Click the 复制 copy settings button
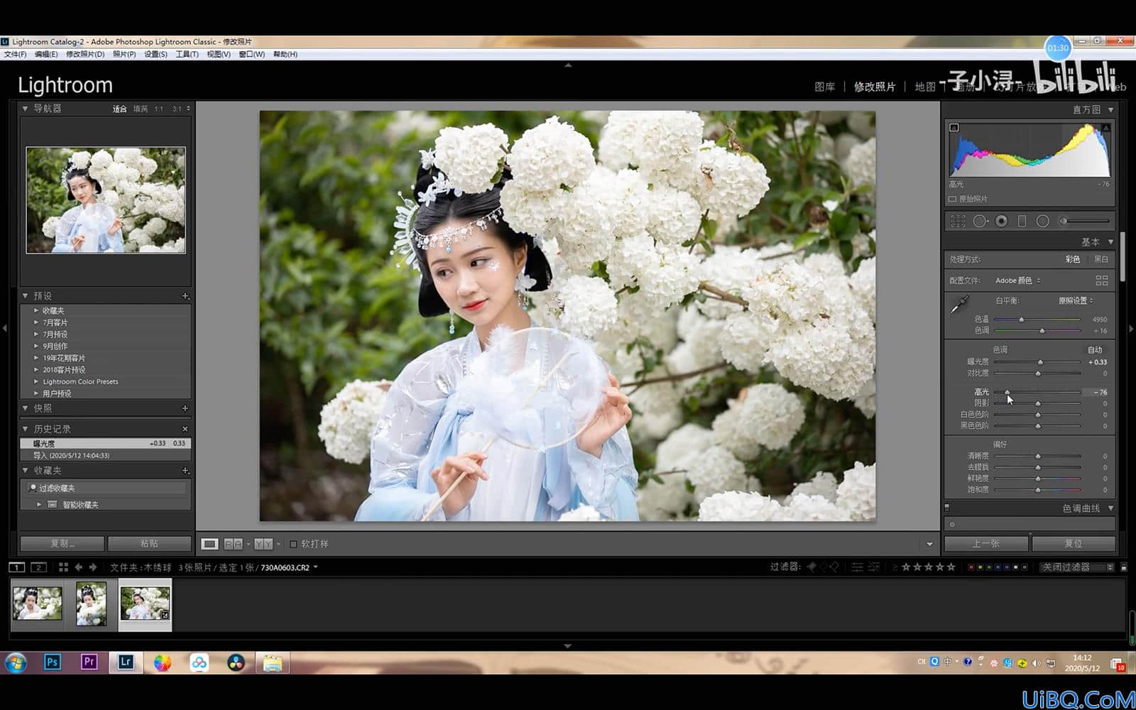This screenshot has height=710, width=1136. [62, 544]
